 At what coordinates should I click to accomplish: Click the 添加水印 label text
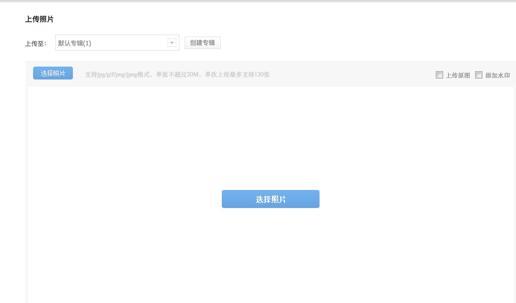[x=497, y=75]
